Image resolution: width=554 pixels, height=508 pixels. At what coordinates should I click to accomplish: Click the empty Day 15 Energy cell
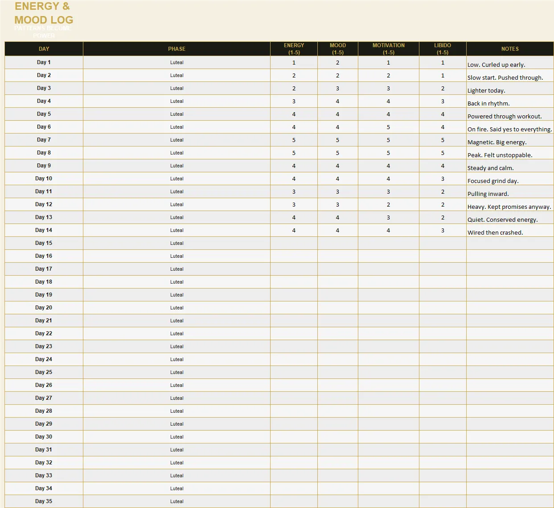click(x=294, y=243)
